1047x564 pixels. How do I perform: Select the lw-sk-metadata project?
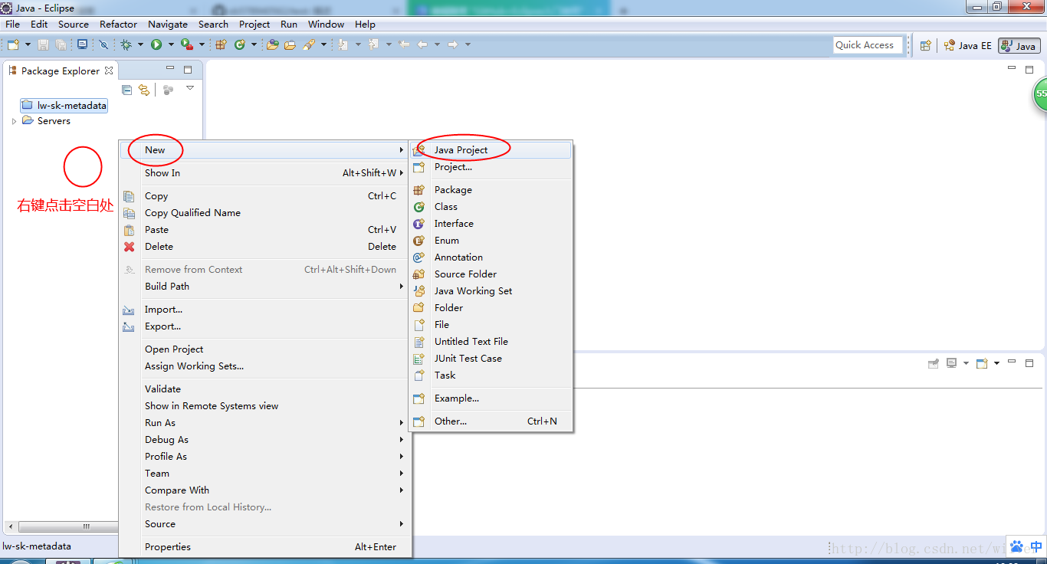64,106
